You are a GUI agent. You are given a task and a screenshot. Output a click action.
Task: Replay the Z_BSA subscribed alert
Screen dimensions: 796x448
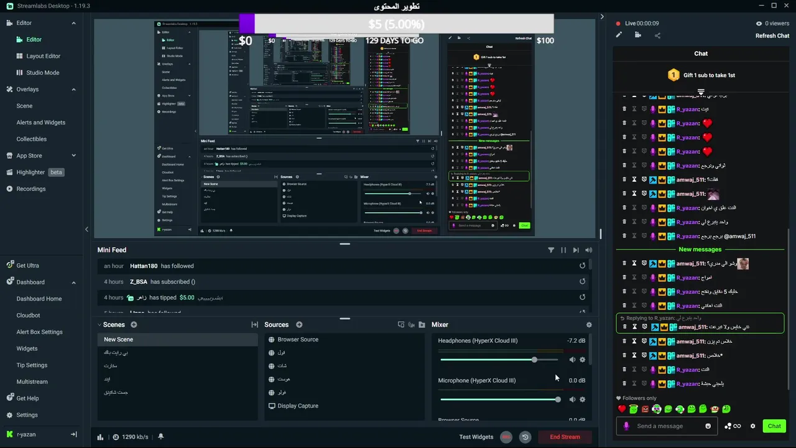(583, 281)
